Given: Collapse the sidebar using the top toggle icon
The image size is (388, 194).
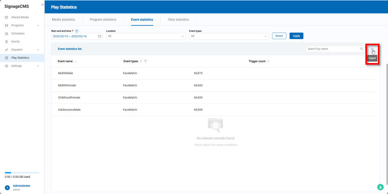Looking at the screenshot, I should pyautogui.click(x=42, y=4).
